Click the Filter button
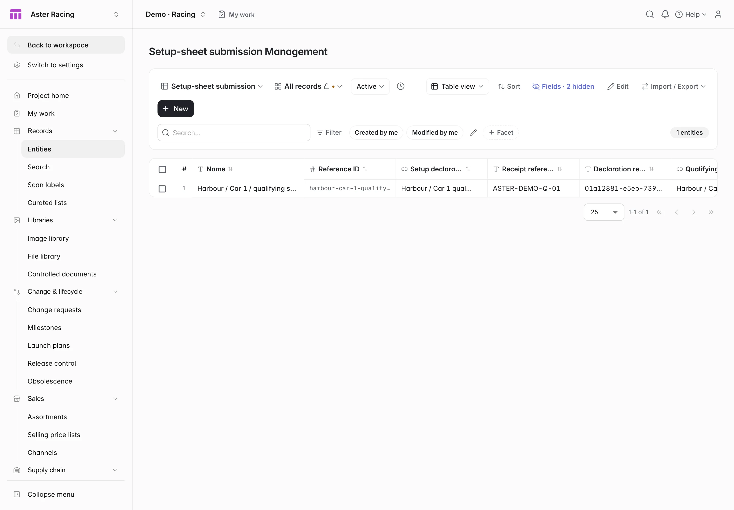This screenshot has height=510, width=734. pos(329,133)
